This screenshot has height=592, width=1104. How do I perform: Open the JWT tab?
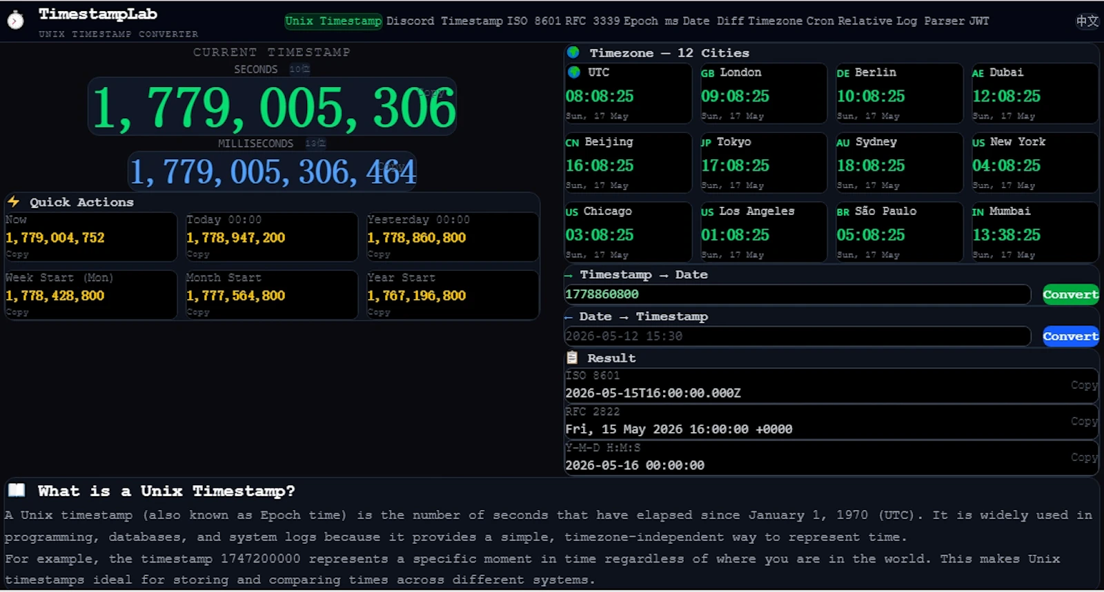(x=979, y=21)
